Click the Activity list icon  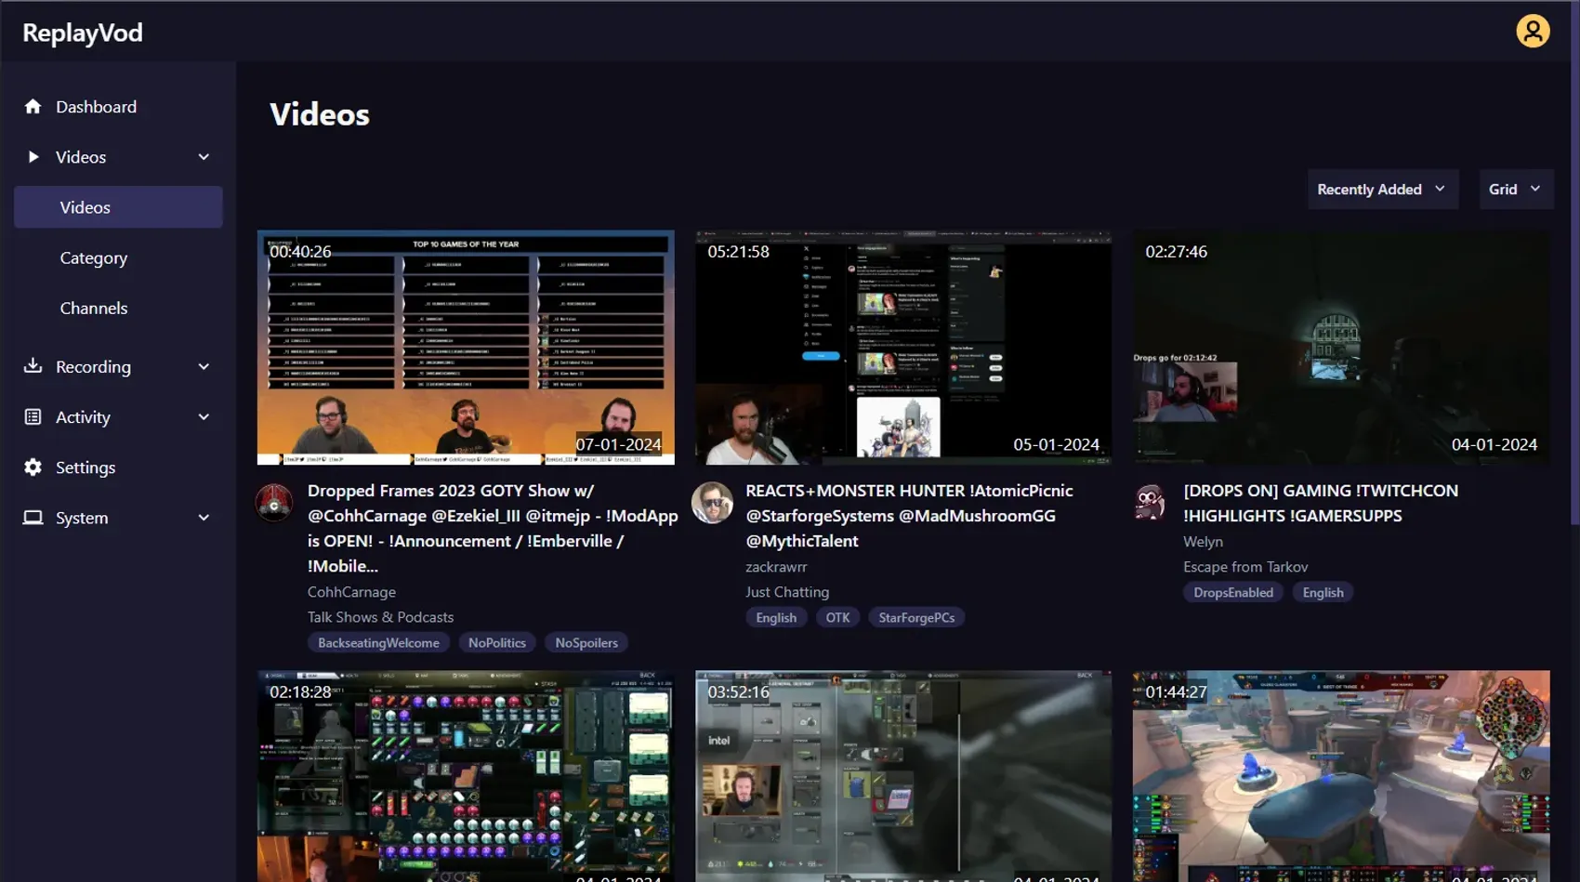pyautogui.click(x=33, y=417)
